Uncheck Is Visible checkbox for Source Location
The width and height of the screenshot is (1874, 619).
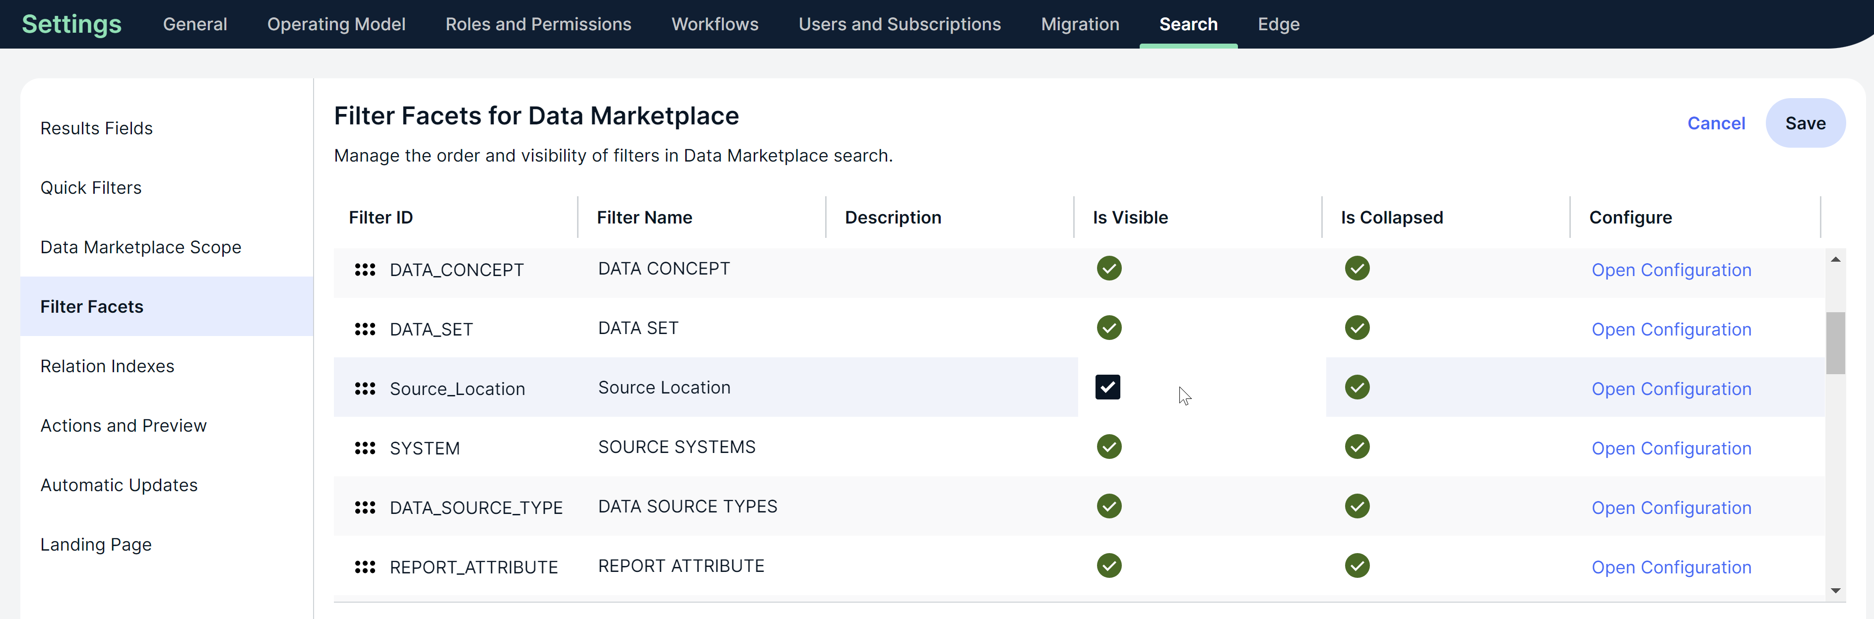pos(1107,387)
